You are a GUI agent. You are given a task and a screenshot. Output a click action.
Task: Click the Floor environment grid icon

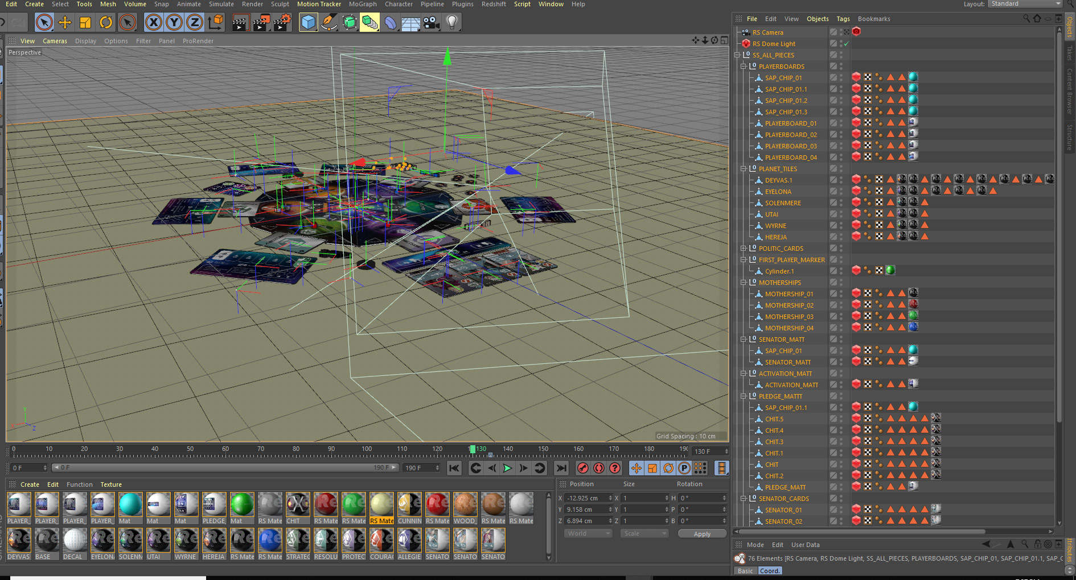(x=411, y=23)
